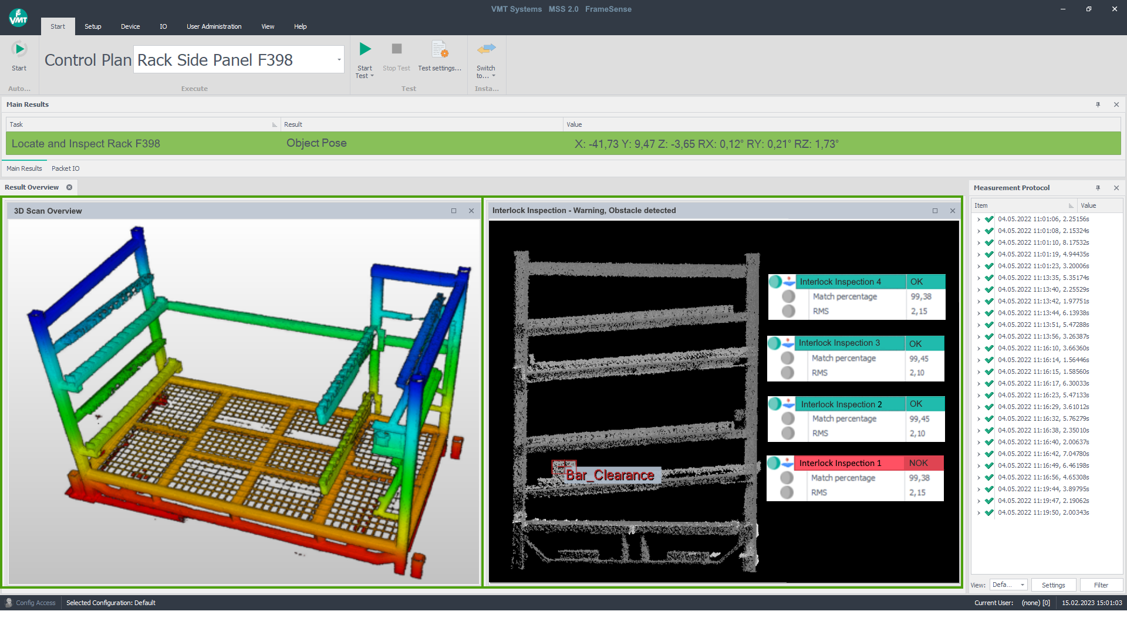Maximize the 3D Scan Overview pane
This screenshot has width=1127, height=618.
pyautogui.click(x=454, y=211)
